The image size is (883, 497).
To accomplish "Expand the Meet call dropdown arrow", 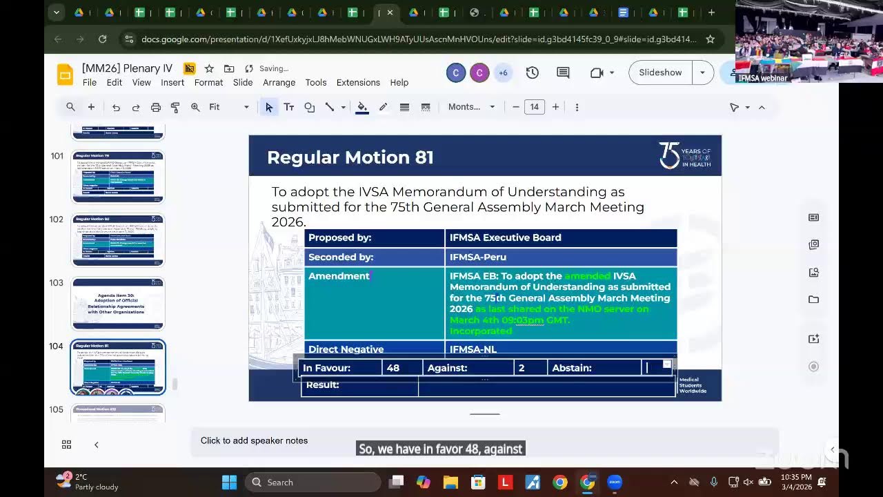I will coord(611,72).
